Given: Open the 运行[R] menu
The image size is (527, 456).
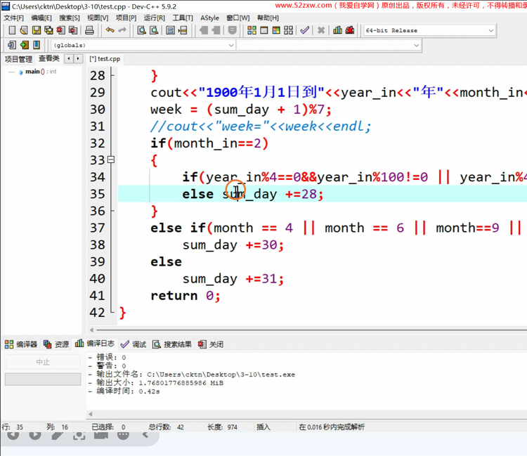Looking at the screenshot, I should [x=154, y=18].
